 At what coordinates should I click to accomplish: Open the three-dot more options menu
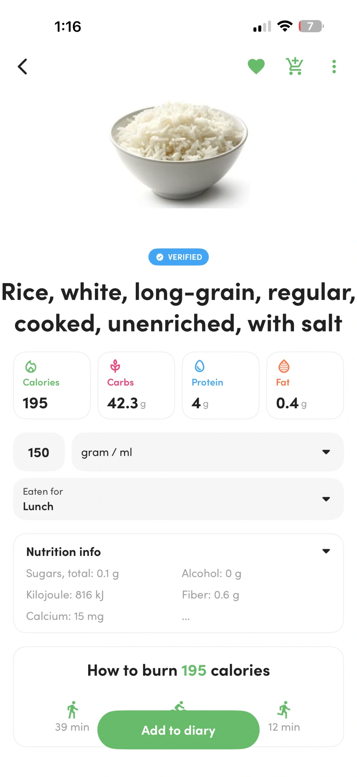click(x=334, y=66)
